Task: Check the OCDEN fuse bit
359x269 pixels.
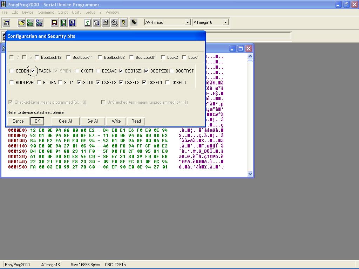Action: (12, 71)
